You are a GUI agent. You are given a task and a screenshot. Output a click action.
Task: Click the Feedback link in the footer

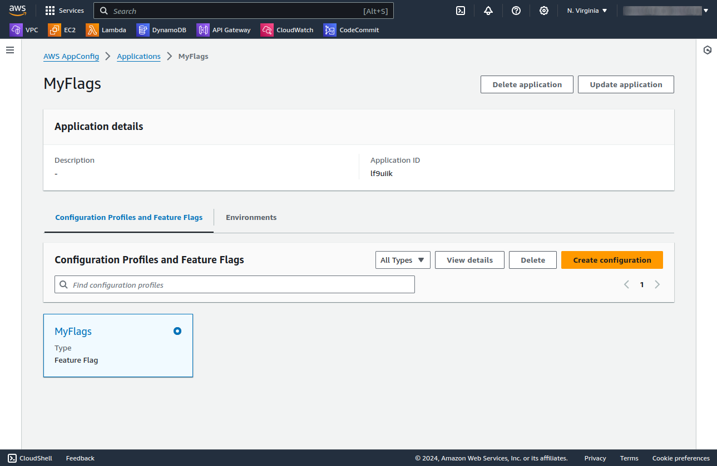pos(80,458)
